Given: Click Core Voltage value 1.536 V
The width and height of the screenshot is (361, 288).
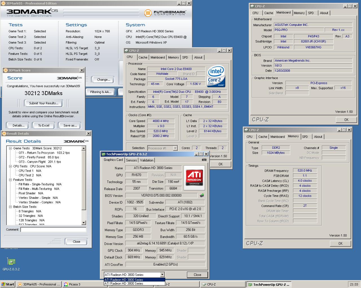Looking at the screenshot, I should pyautogui.click(x=195, y=84).
